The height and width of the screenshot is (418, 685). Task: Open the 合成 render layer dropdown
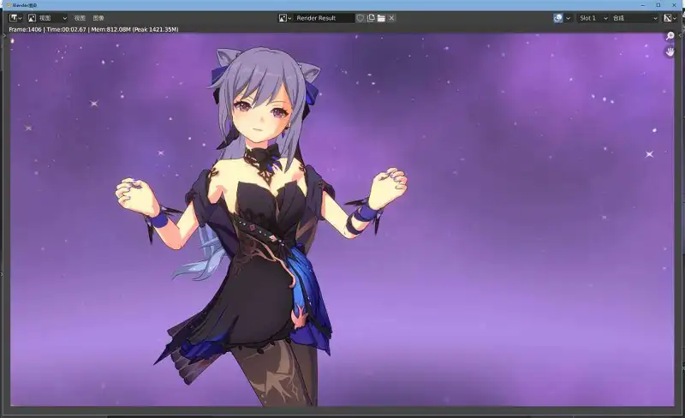click(x=634, y=18)
